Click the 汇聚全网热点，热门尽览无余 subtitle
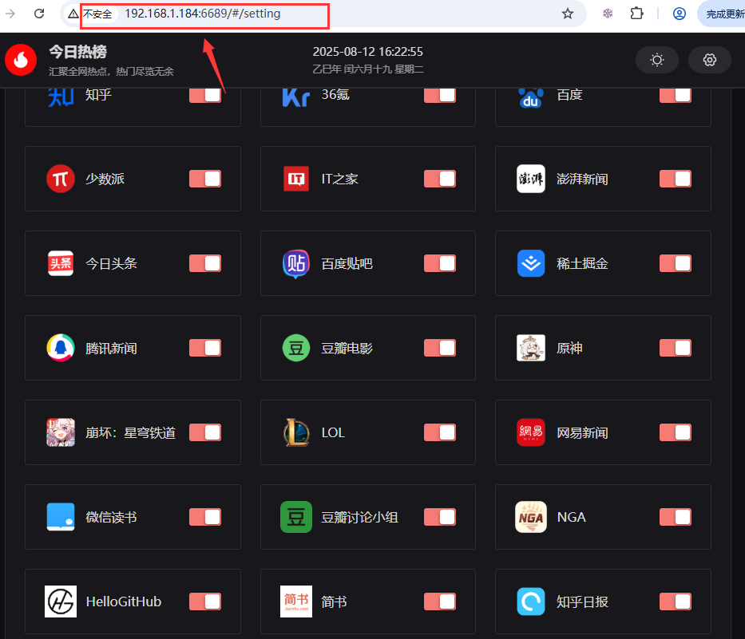Screen dimensions: 745x639 coord(111,71)
